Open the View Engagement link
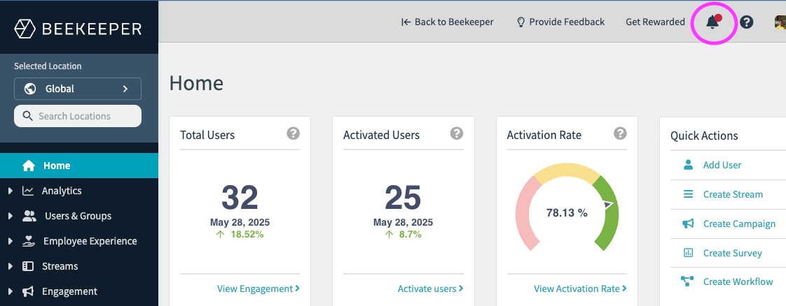This screenshot has height=306, width=786. (x=258, y=289)
